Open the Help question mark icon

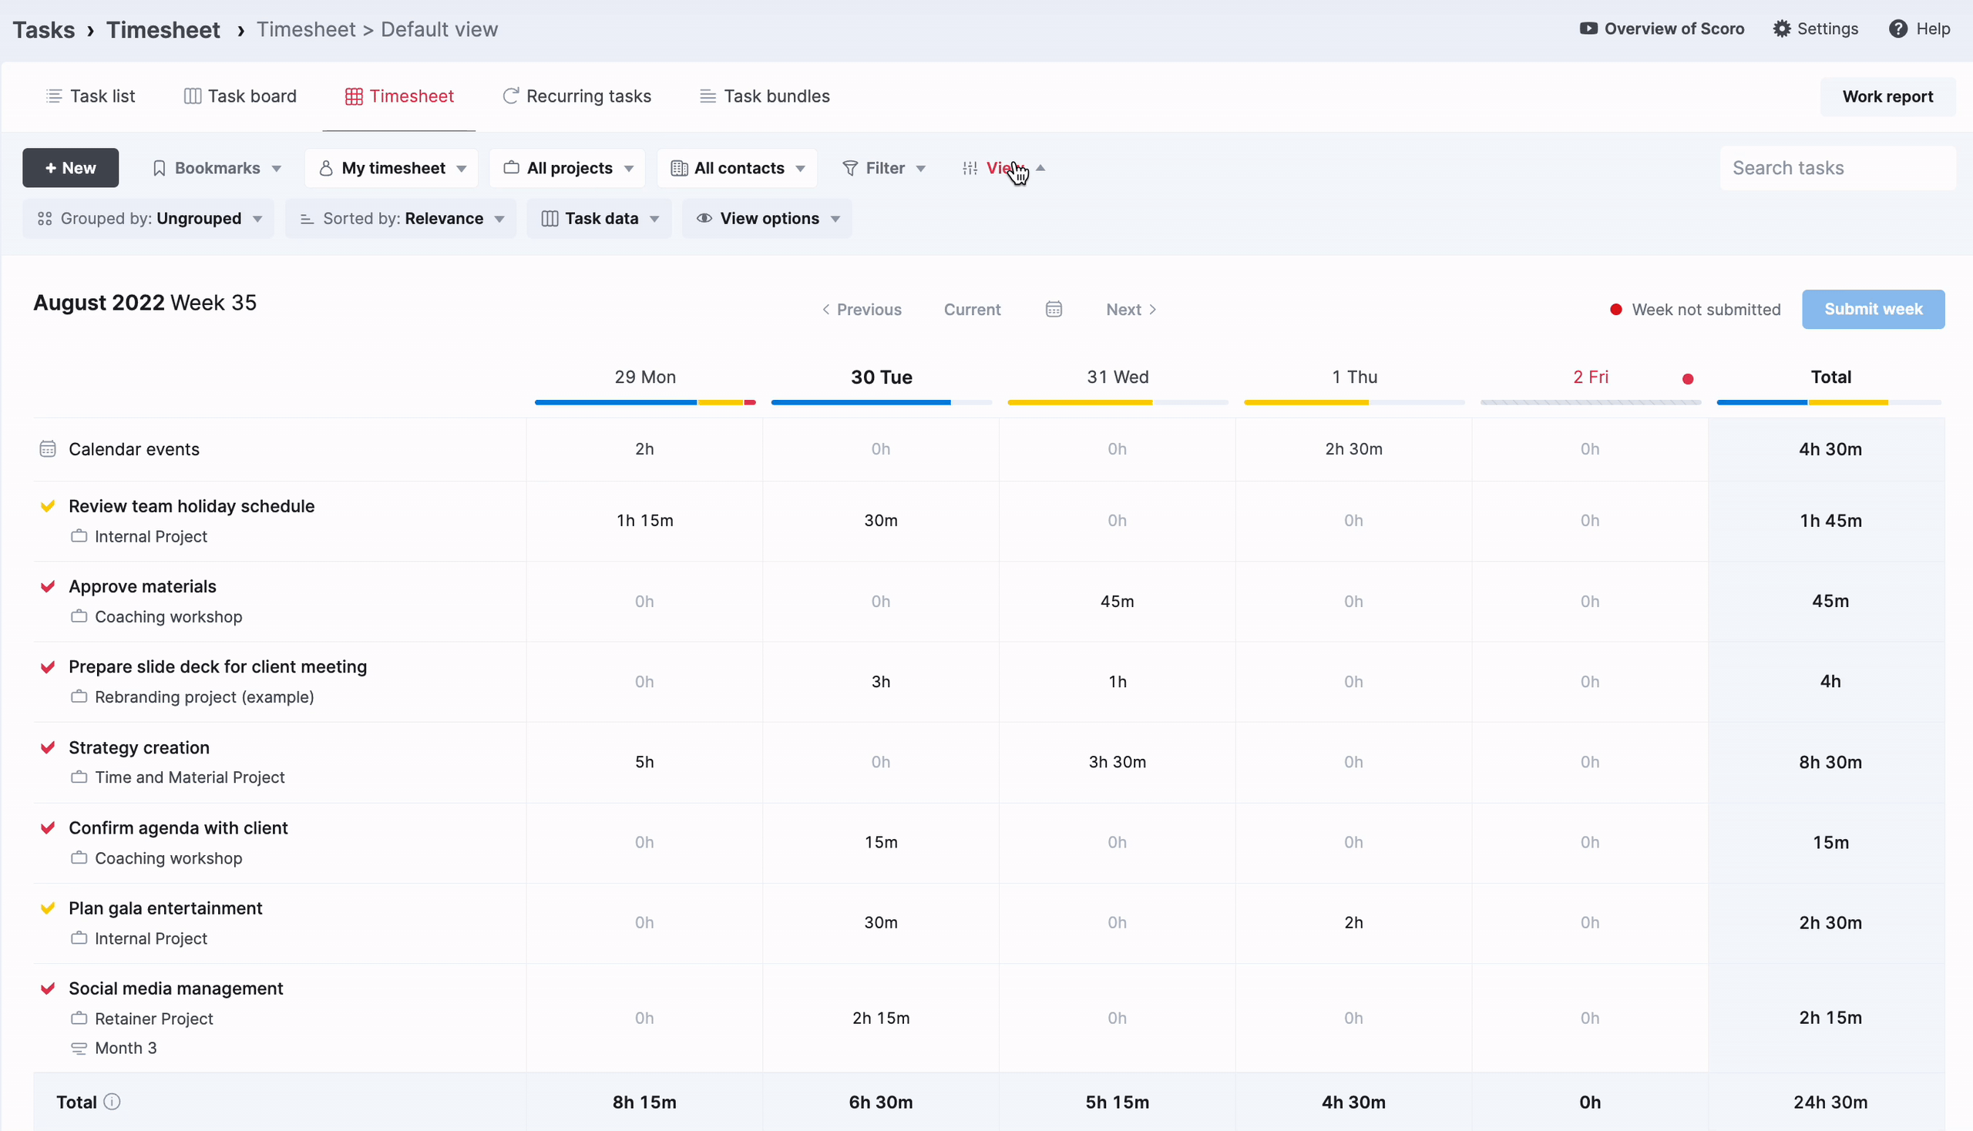[x=1897, y=29]
